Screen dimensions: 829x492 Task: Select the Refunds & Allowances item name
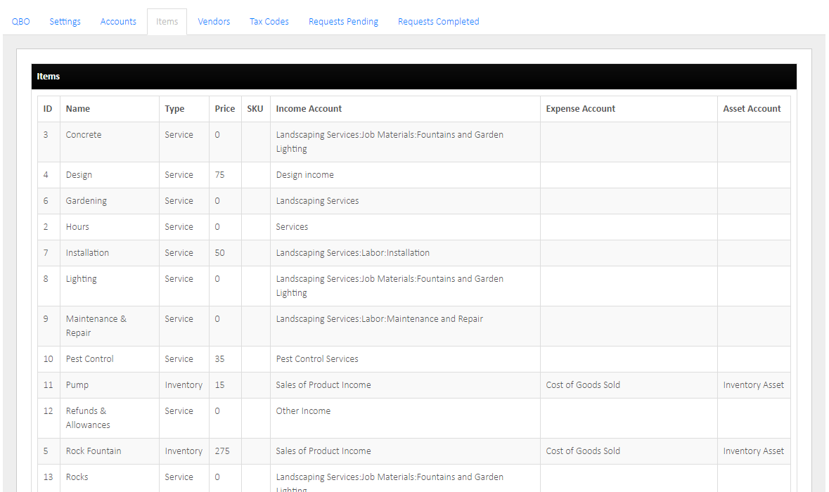click(88, 418)
